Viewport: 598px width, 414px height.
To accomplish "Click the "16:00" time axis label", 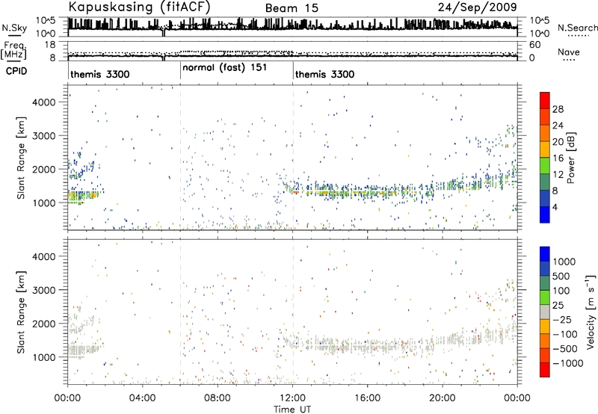I will click(x=367, y=398).
